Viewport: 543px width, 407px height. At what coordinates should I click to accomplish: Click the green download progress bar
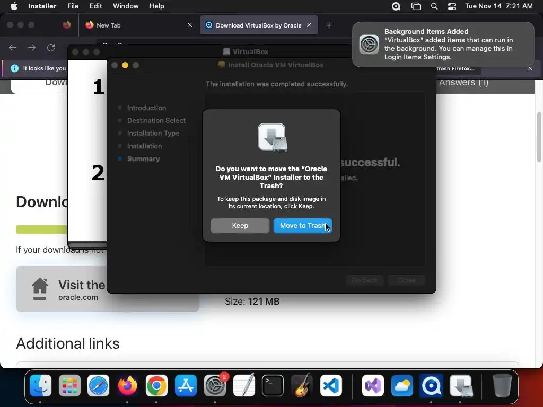coord(41,229)
